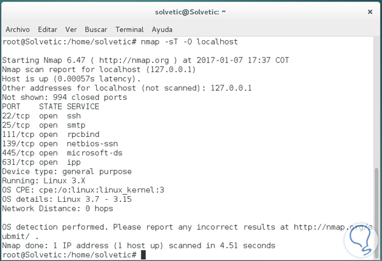The height and width of the screenshot is (261, 382).
Task: Open the Buscar menu
Action: click(x=96, y=29)
